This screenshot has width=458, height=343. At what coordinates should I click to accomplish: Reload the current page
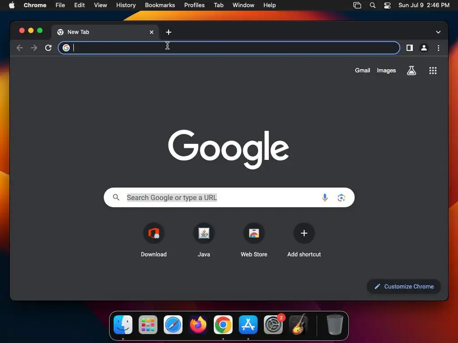(x=48, y=48)
